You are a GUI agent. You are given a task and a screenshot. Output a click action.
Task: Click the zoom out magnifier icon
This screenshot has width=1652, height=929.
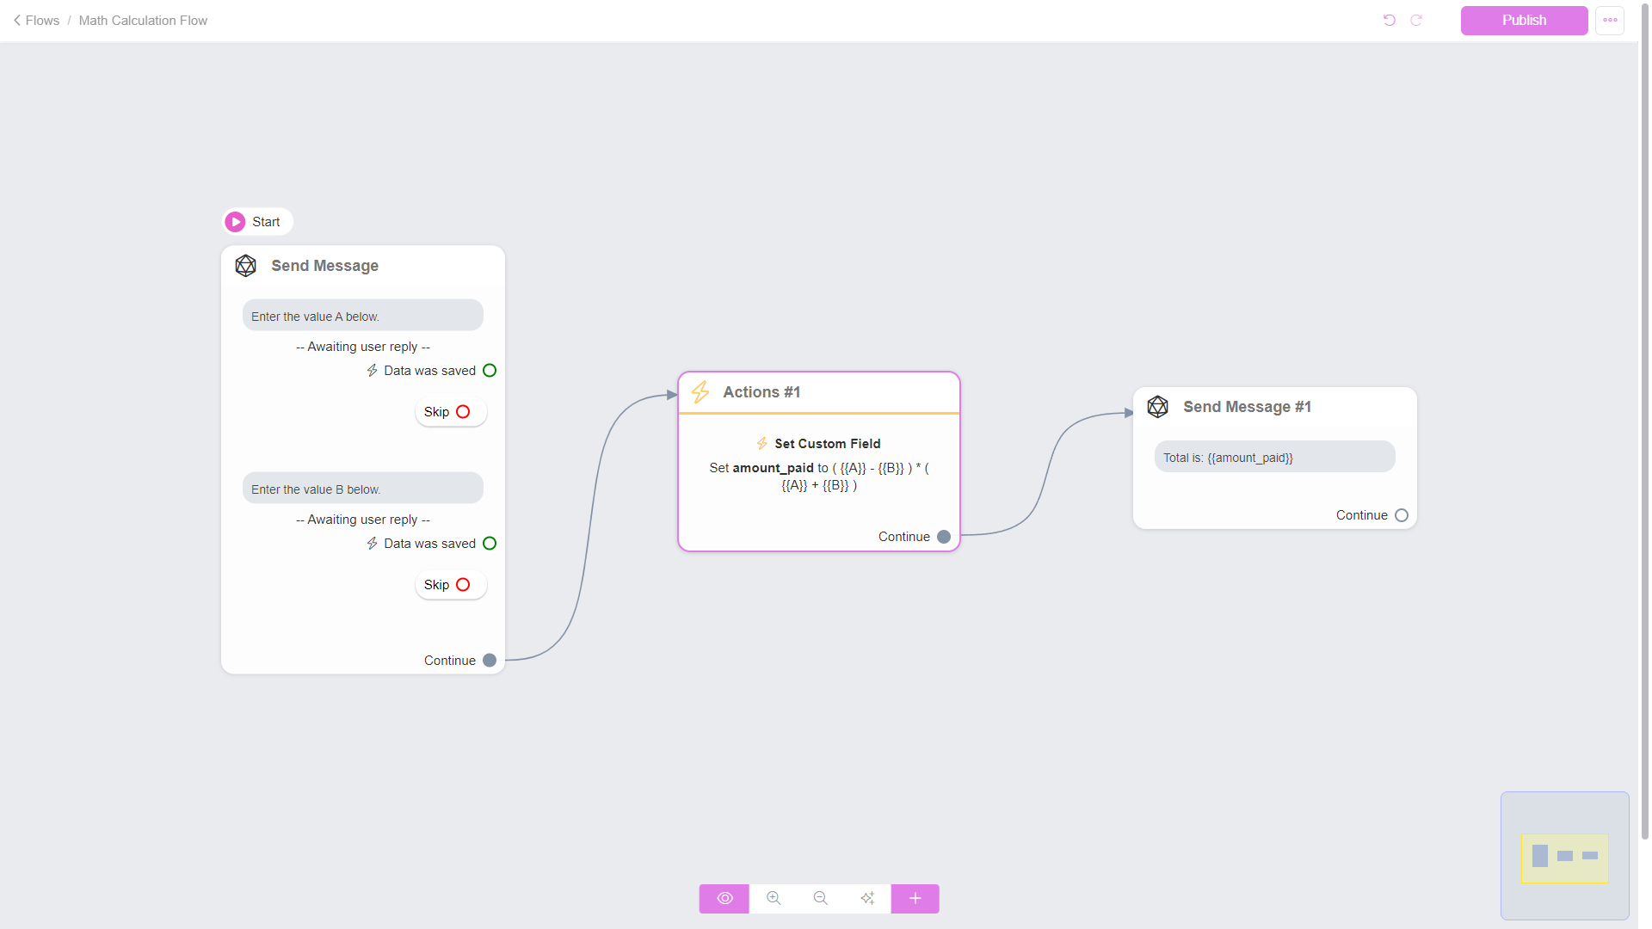pyautogui.click(x=820, y=898)
